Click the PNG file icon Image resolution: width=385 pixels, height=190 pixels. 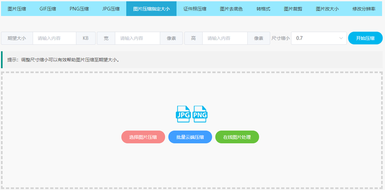point(200,114)
